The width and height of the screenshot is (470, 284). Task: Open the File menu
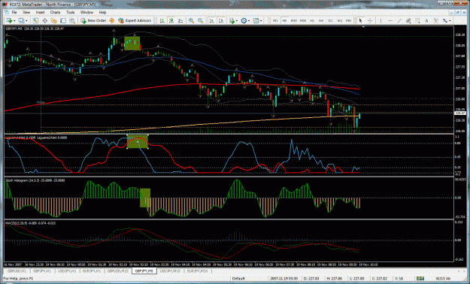pos(14,12)
